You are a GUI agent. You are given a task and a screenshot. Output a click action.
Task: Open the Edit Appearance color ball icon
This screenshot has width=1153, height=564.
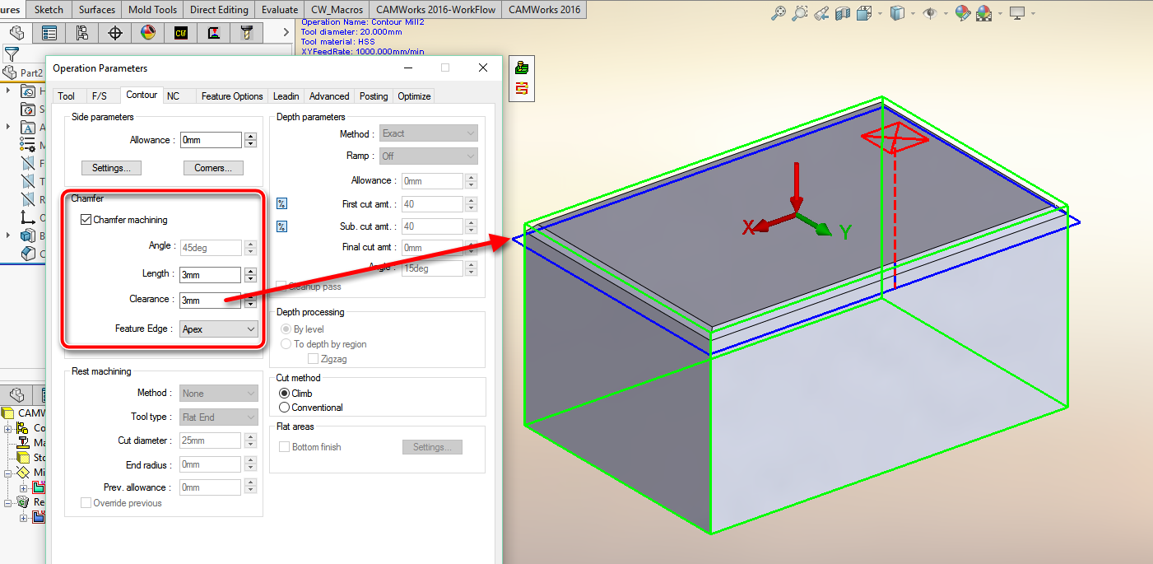tap(962, 13)
